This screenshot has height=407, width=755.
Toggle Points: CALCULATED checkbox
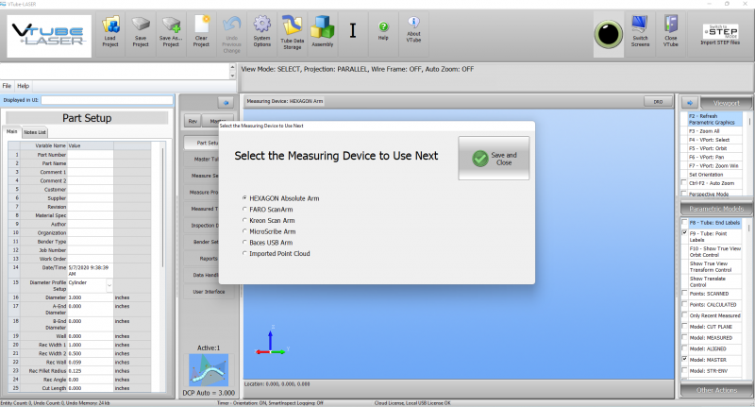tap(684, 304)
